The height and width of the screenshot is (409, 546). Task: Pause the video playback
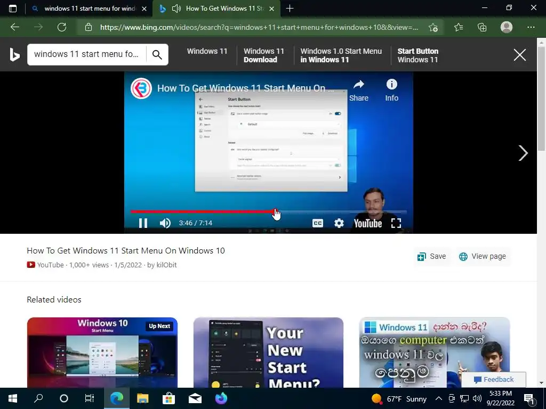point(143,223)
